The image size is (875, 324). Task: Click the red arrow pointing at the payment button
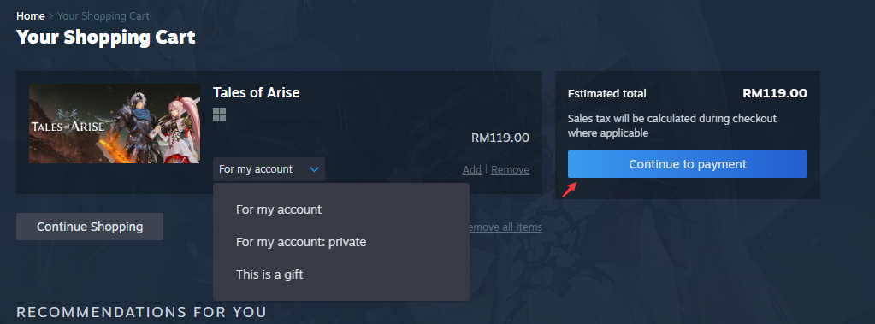click(569, 190)
